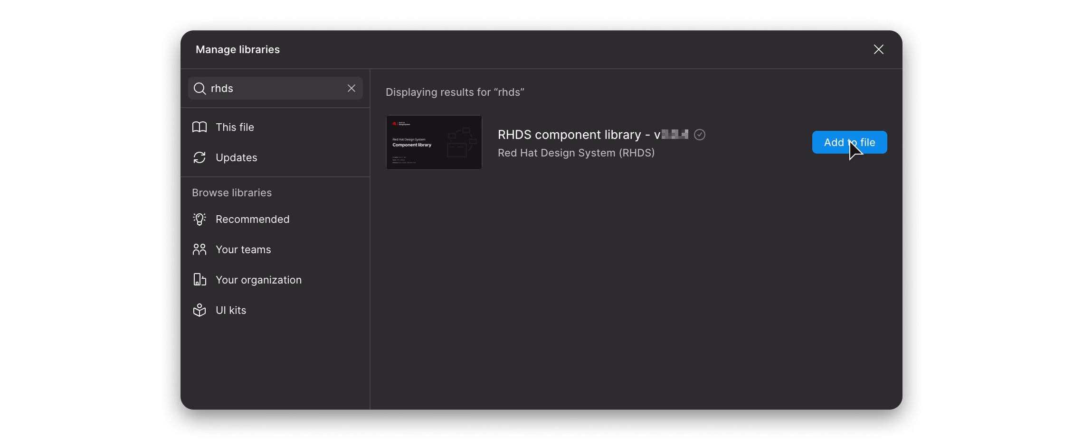Image resolution: width=1083 pixels, height=440 pixels.
Task: Open the Your teams libraries section
Action: [x=243, y=249]
